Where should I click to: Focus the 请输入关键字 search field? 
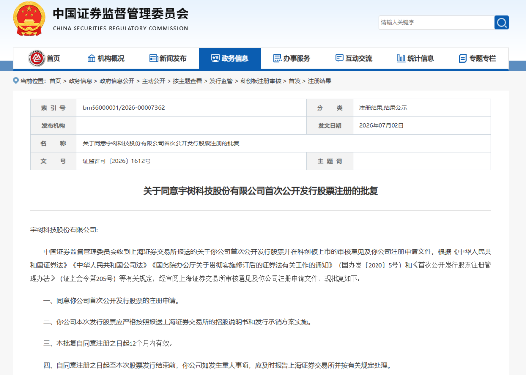tap(437, 22)
